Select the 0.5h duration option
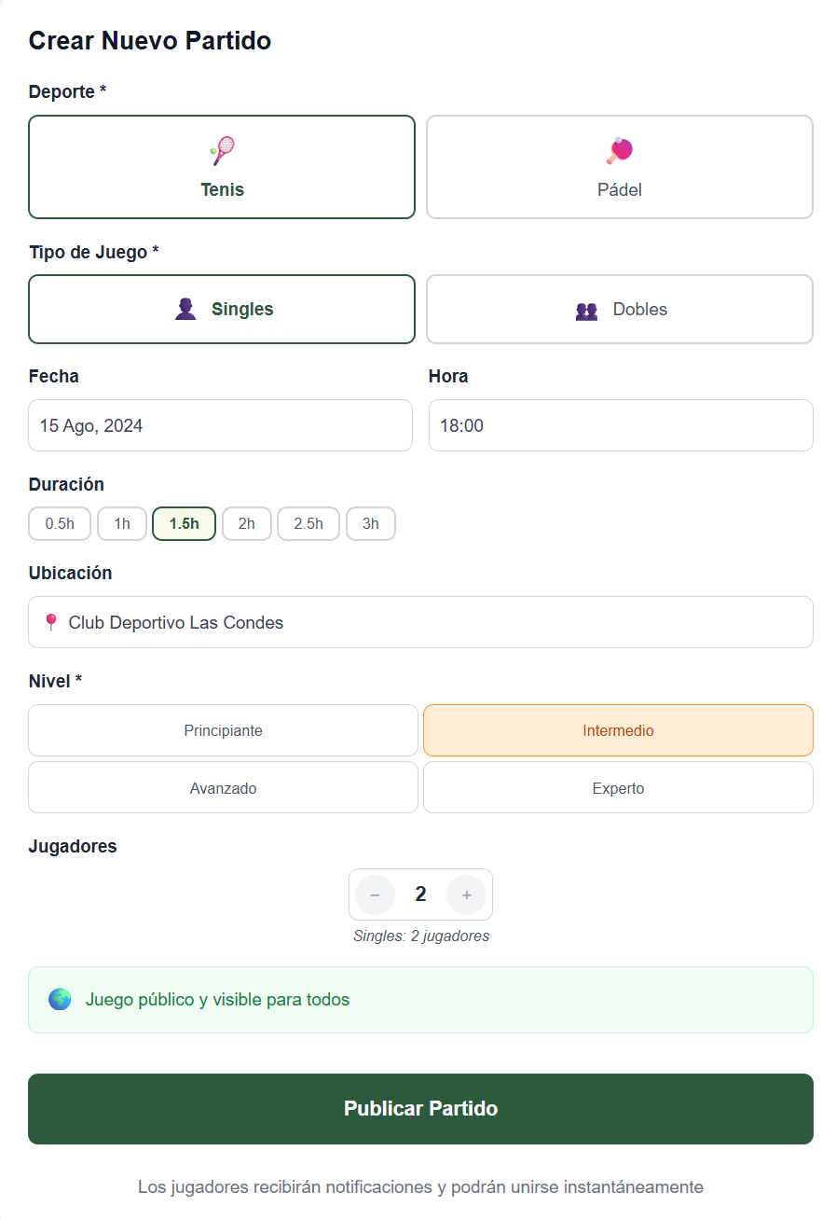This screenshot has width=836, height=1220. 59,523
